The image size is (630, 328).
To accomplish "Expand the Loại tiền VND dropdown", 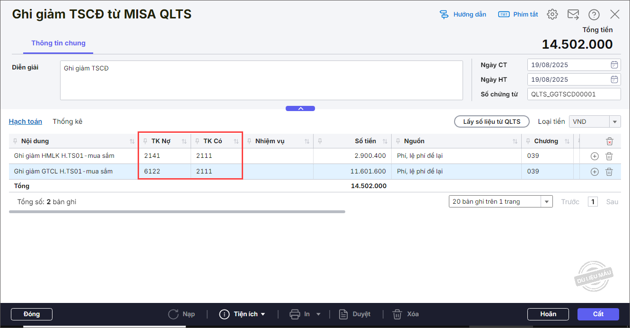I will pyautogui.click(x=614, y=122).
